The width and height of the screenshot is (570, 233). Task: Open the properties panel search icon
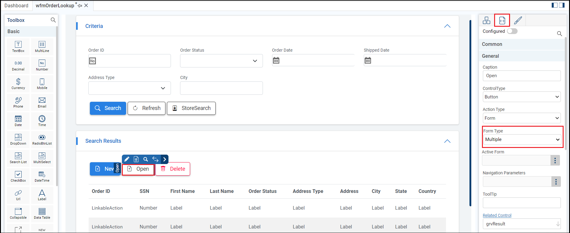tap(559, 33)
